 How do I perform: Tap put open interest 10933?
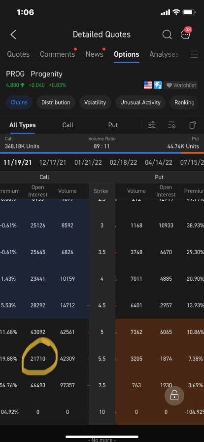(x=166, y=225)
